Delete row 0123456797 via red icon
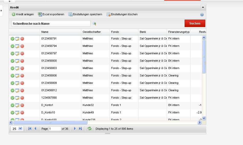The image size is (243, 145). (22, 54)
